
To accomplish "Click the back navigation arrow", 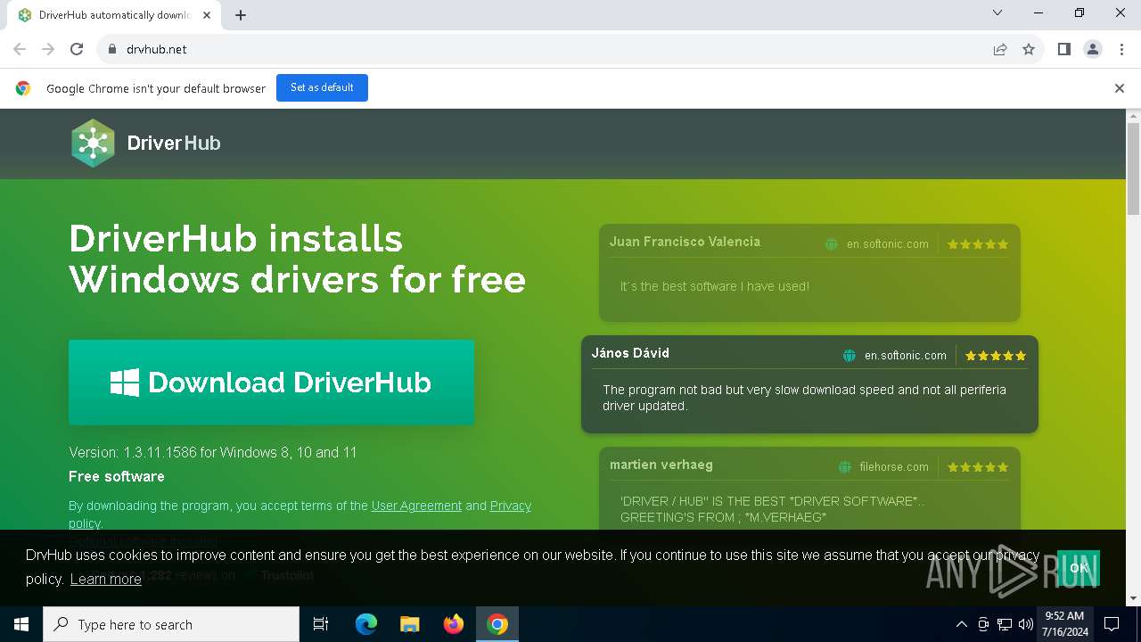I will 20,49.
